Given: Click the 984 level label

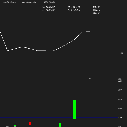Looking at the screenshot, I should [121, 53].
